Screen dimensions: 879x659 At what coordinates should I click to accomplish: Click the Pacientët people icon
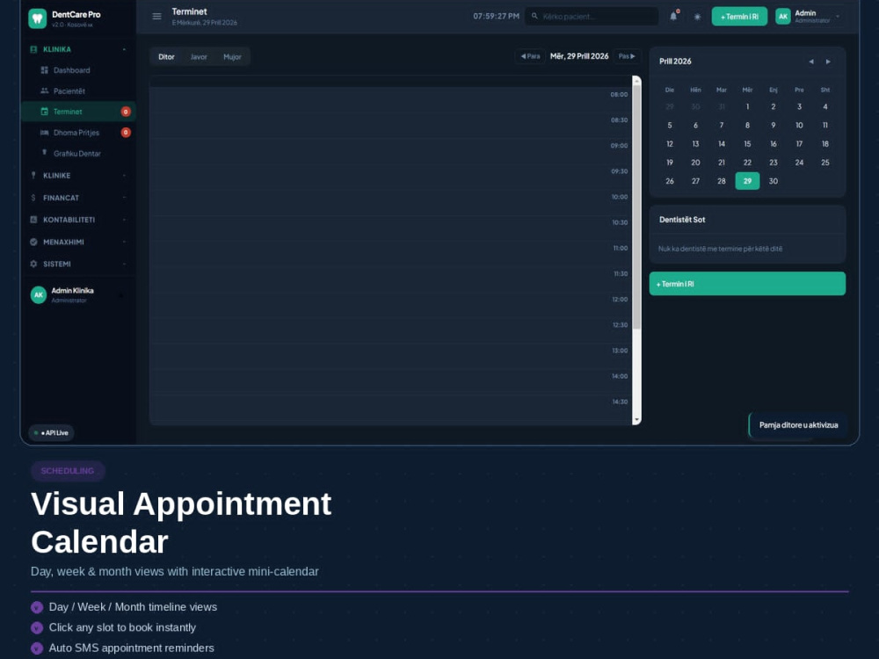coord(44,91)
